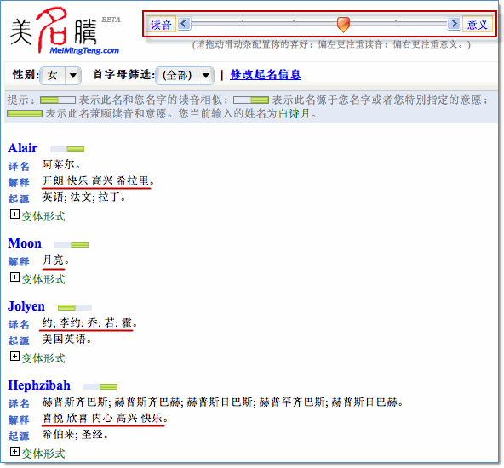This screenshot has width=504, height=468.
Task: Click the 意义 label button
Action: [x=478, y=25]
